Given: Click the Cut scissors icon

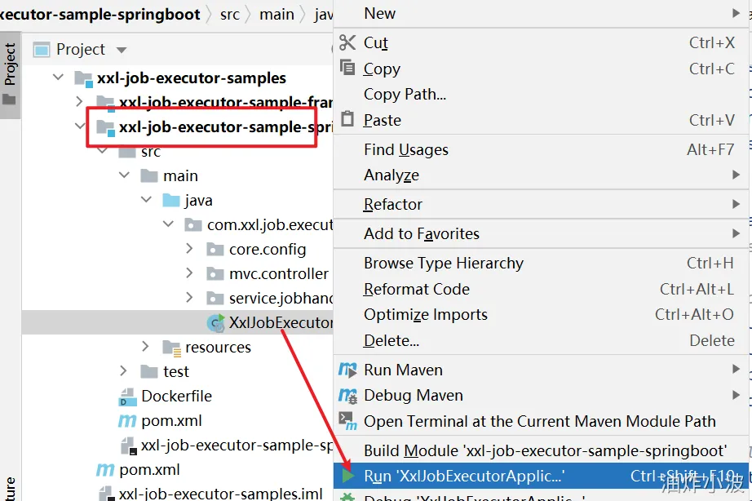Looking at the screenshot, I should (347, 42).
